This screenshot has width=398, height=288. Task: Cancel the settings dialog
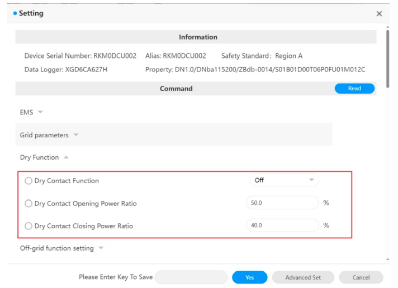coord(361,277)
